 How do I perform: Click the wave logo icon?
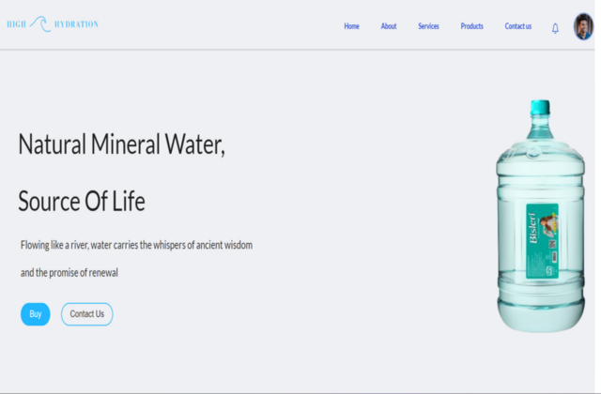click(x=40, y=23)
